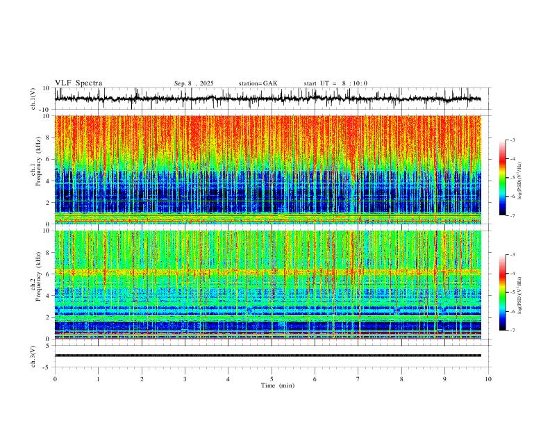Click the ch.2 color bar "log(PSD)" label

(520, 295)
